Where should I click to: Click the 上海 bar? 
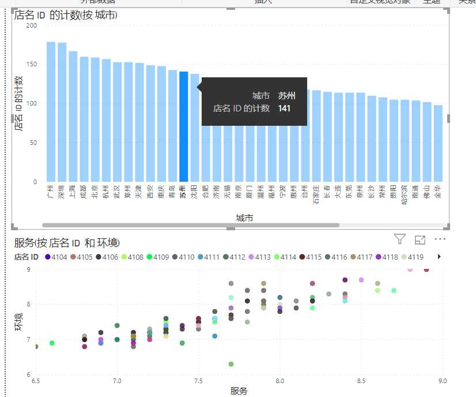tap(73, 117)
